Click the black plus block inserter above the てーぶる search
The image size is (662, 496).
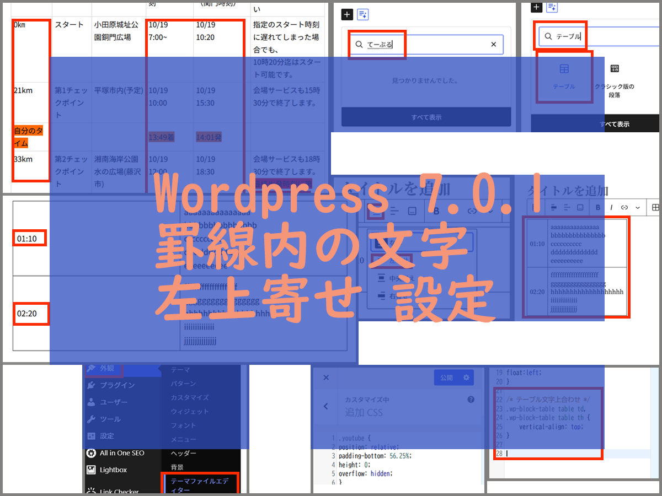[346, 14]
